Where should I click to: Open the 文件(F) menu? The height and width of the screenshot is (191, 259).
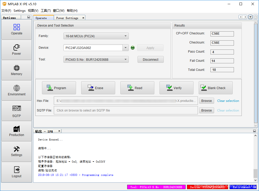click(x=6, y=10)
